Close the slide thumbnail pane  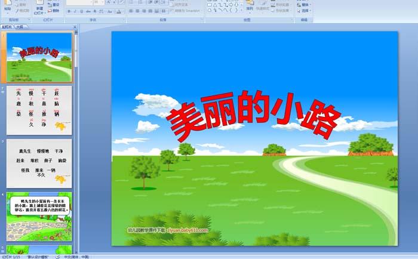(75, 27)
